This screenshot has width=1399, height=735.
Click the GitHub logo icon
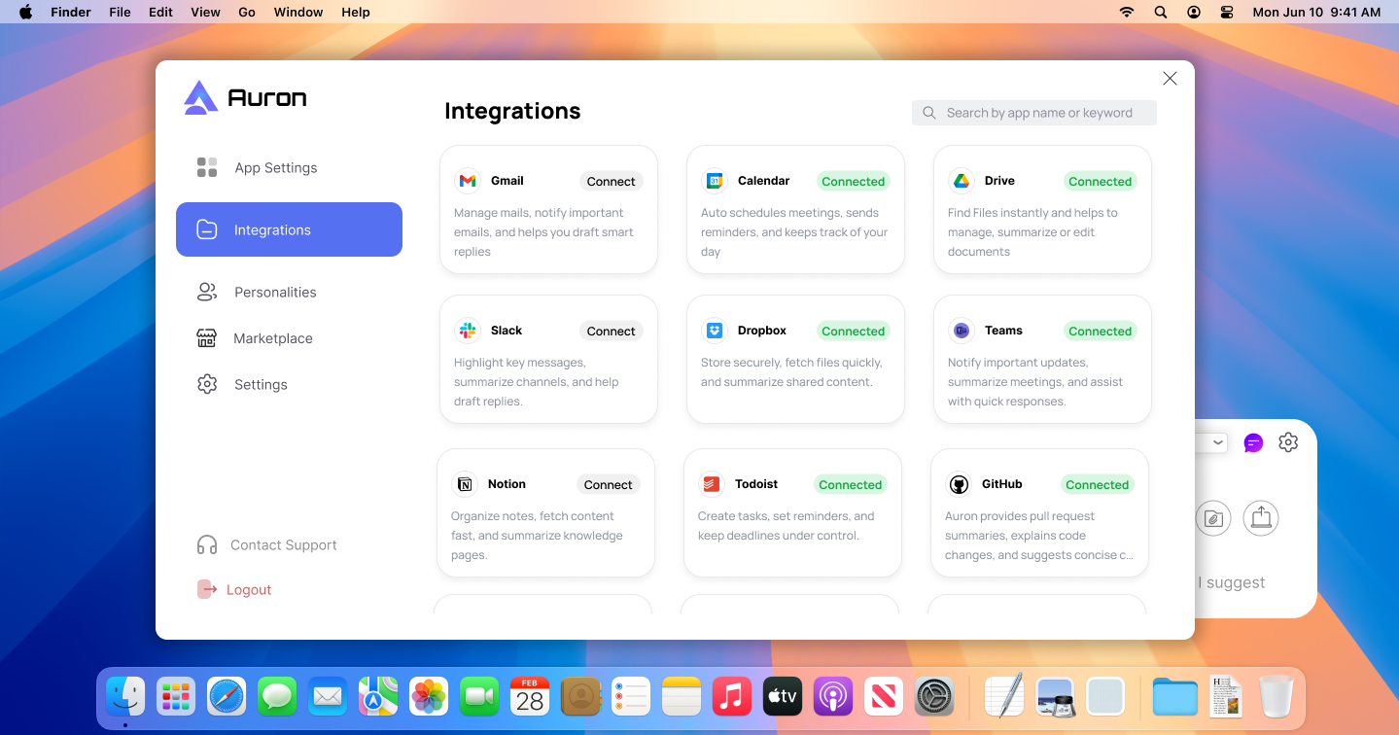pos(959,484)
